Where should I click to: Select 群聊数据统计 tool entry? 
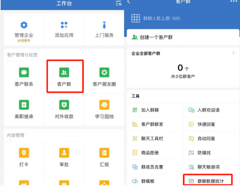coord(207,181)
